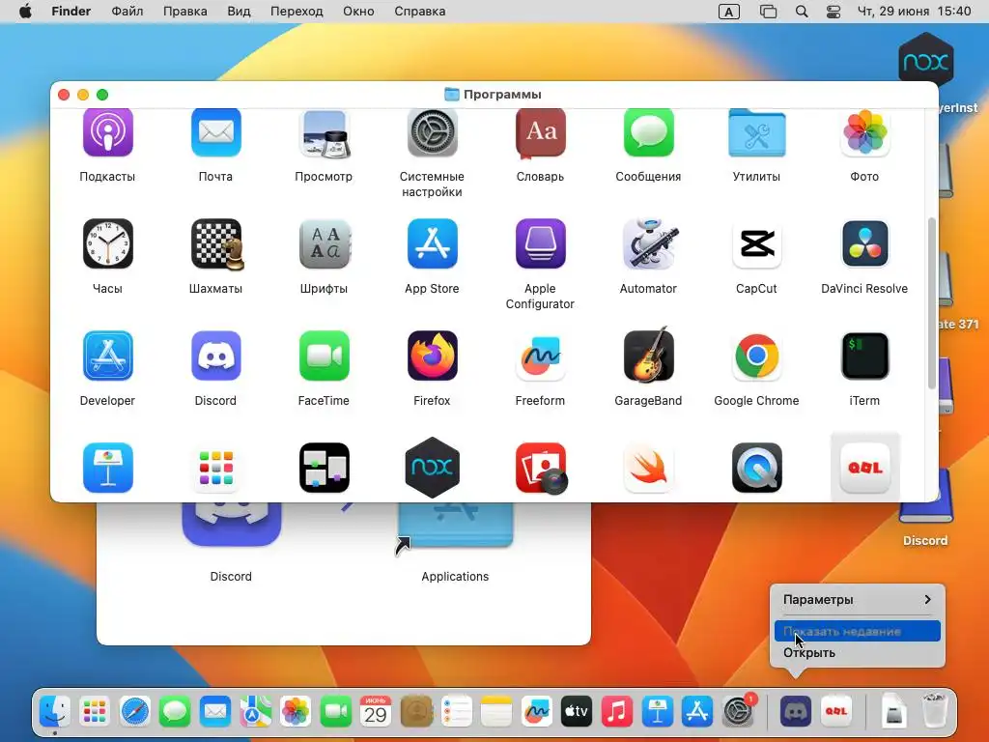The width and height of the screenshot is (989, 742).
Task: Open FaceTime in the Программы window
Action: 325,356
